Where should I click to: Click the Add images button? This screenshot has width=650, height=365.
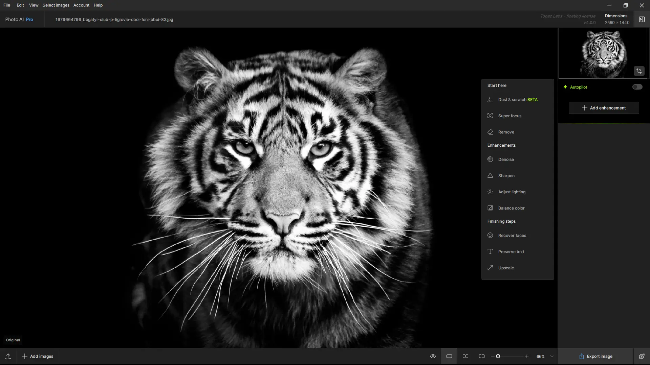(38, 356)
